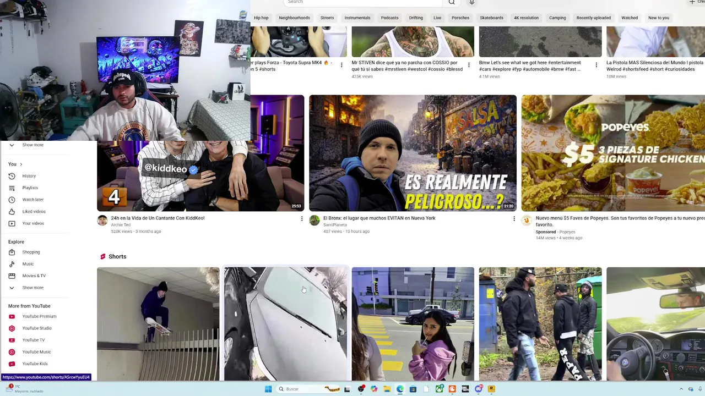Viewport: 705px width, 396px height.
Task: Select the Watched filter chip
Action: click(630, 18)
